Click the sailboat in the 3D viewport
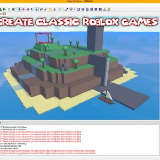The width and height of the screenshot is (160, 160). 106,97
